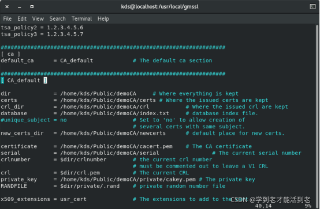The width and height of the screenshot is (320, 209).
Task: Click the [ CA_default ] section header
Action: point(24,81)
